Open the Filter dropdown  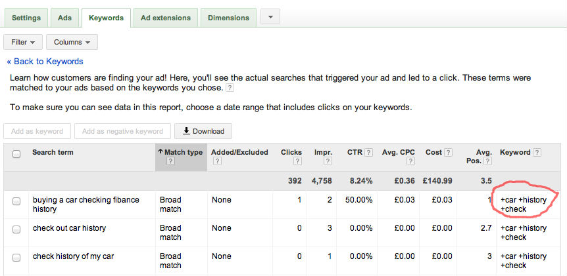23,42
